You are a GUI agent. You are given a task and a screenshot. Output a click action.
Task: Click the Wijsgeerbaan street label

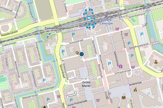coord(101,62)
